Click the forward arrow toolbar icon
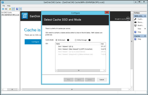148x95 pixels. (x=6, y=9)
